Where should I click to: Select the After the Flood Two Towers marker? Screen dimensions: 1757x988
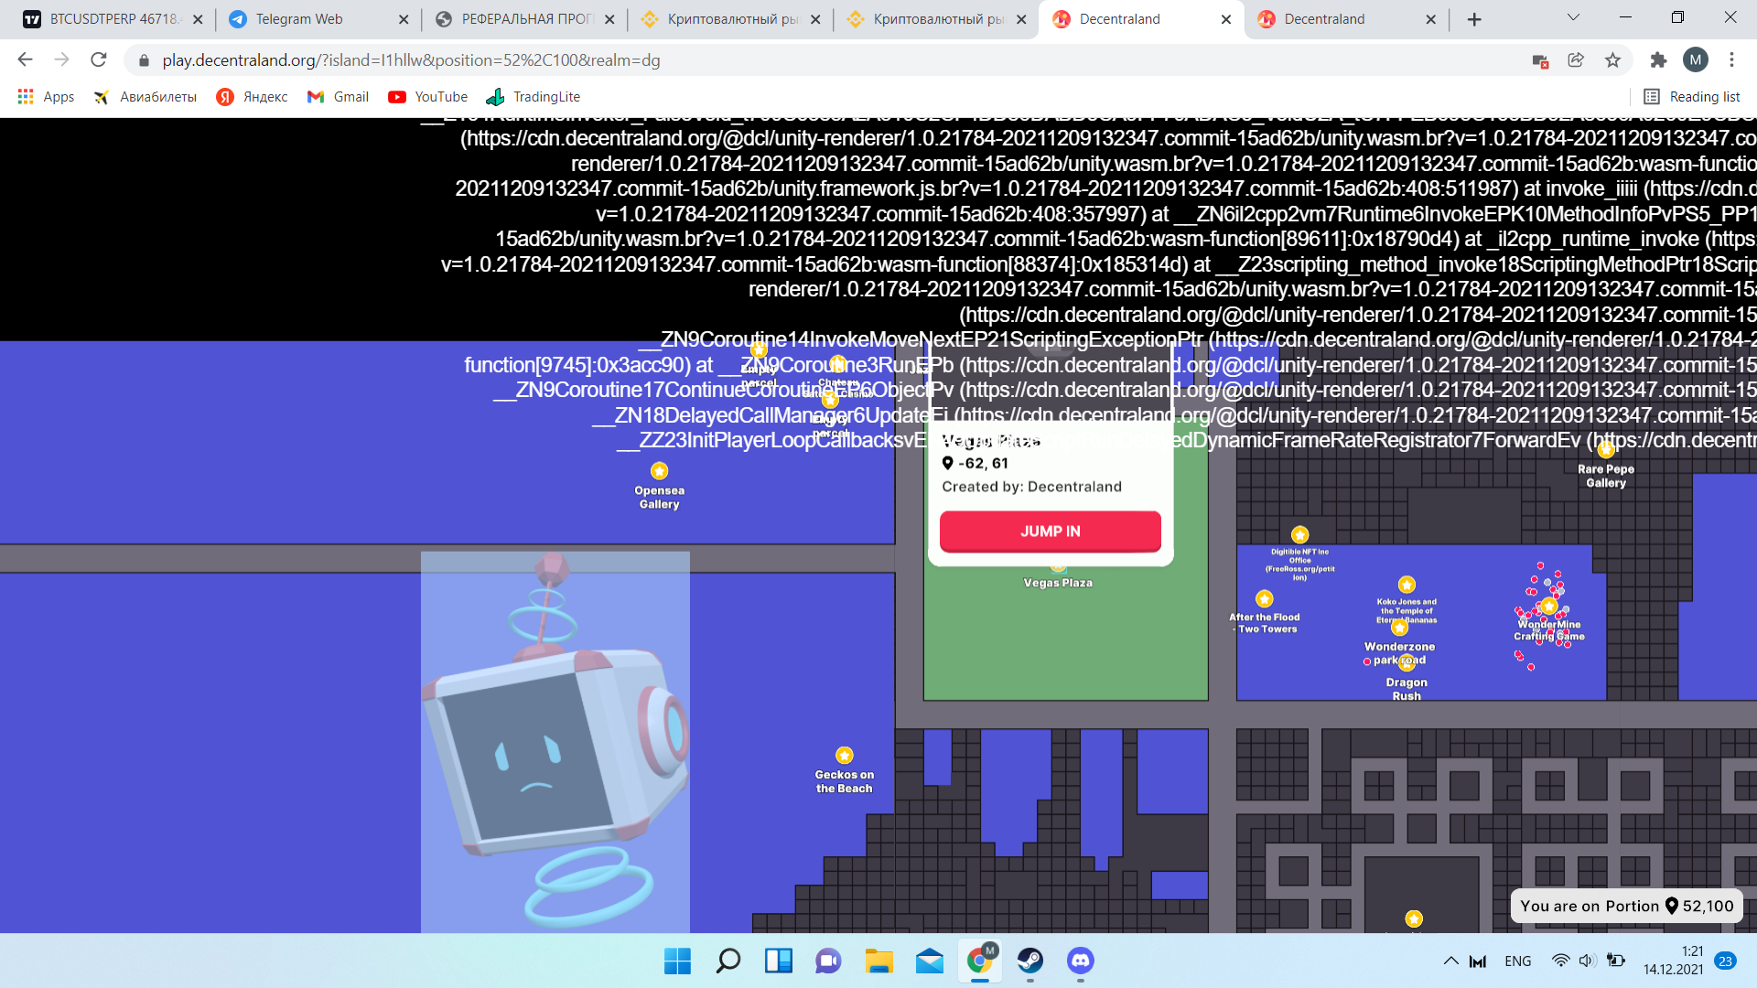point(1264,599)
